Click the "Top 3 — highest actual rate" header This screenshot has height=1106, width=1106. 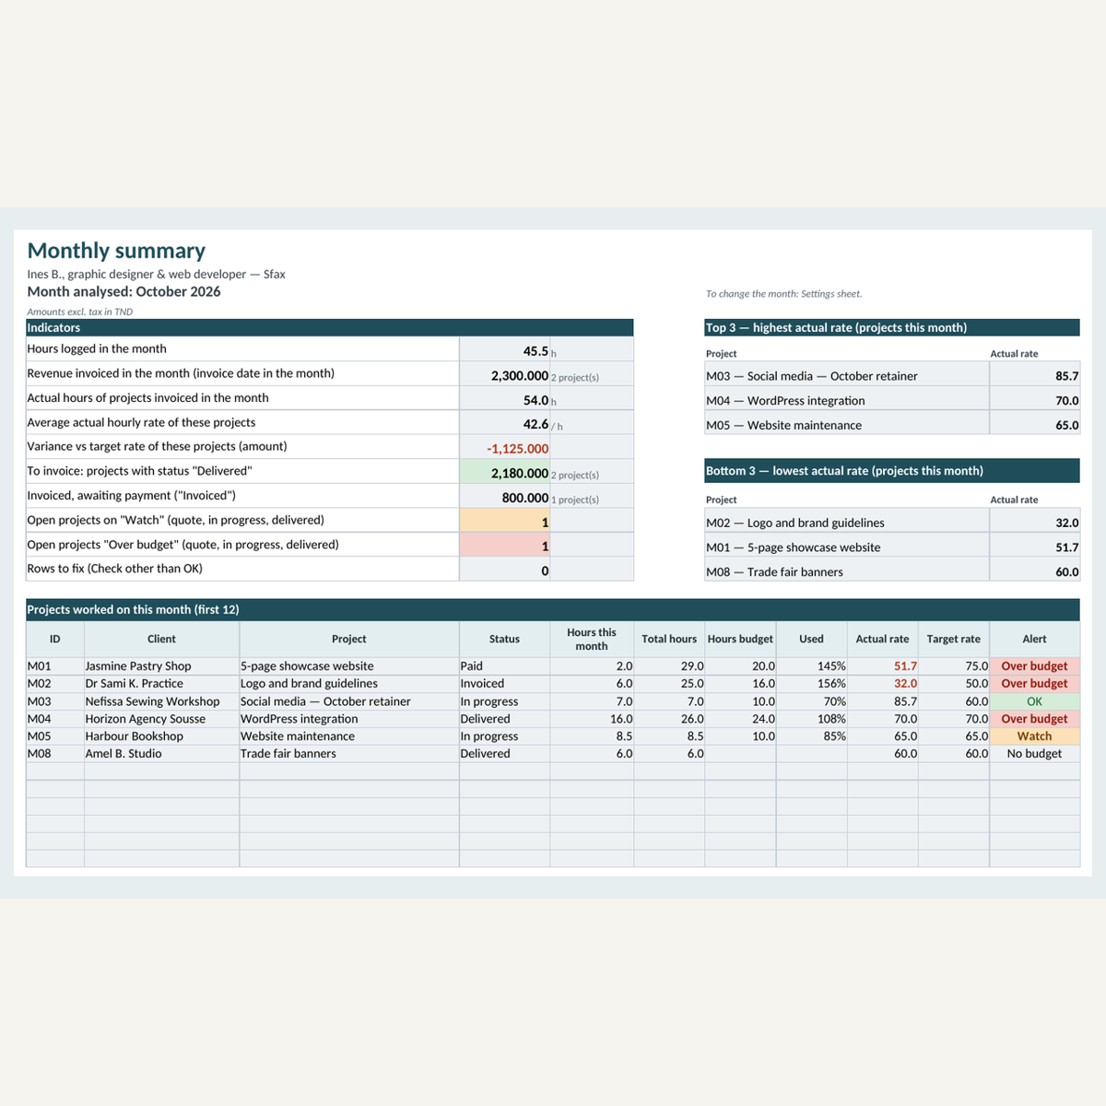coord(892,327)
